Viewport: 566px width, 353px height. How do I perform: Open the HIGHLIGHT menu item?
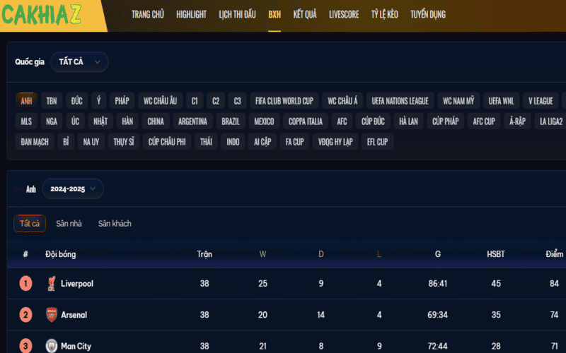point(191,14)
